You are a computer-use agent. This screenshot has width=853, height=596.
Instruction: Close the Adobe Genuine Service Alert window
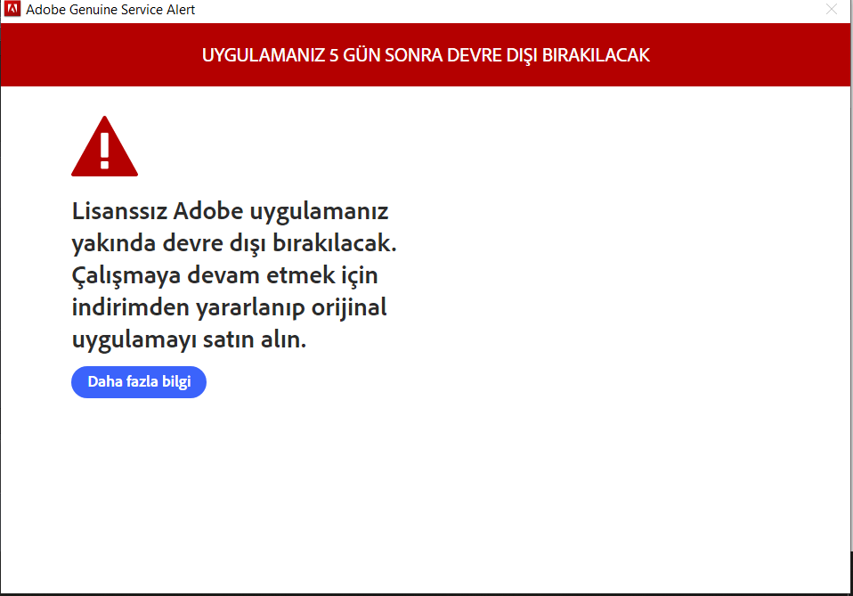click(832, 9)
